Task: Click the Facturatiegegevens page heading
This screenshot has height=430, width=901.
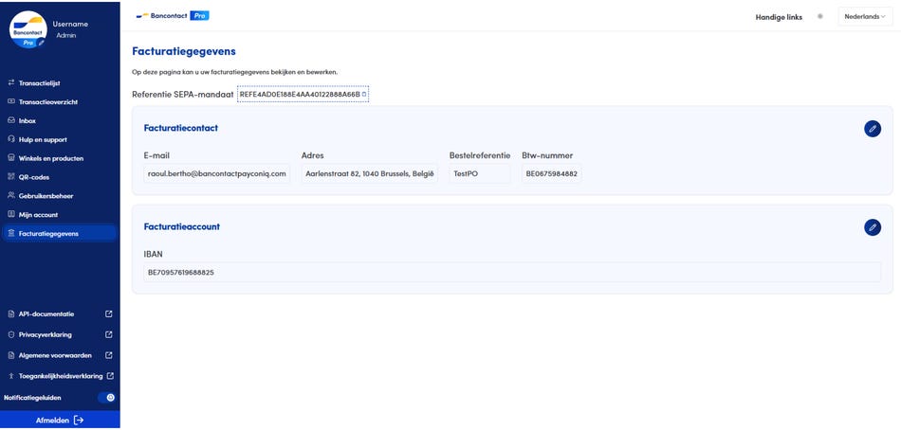Action: (x=184, y=51)
